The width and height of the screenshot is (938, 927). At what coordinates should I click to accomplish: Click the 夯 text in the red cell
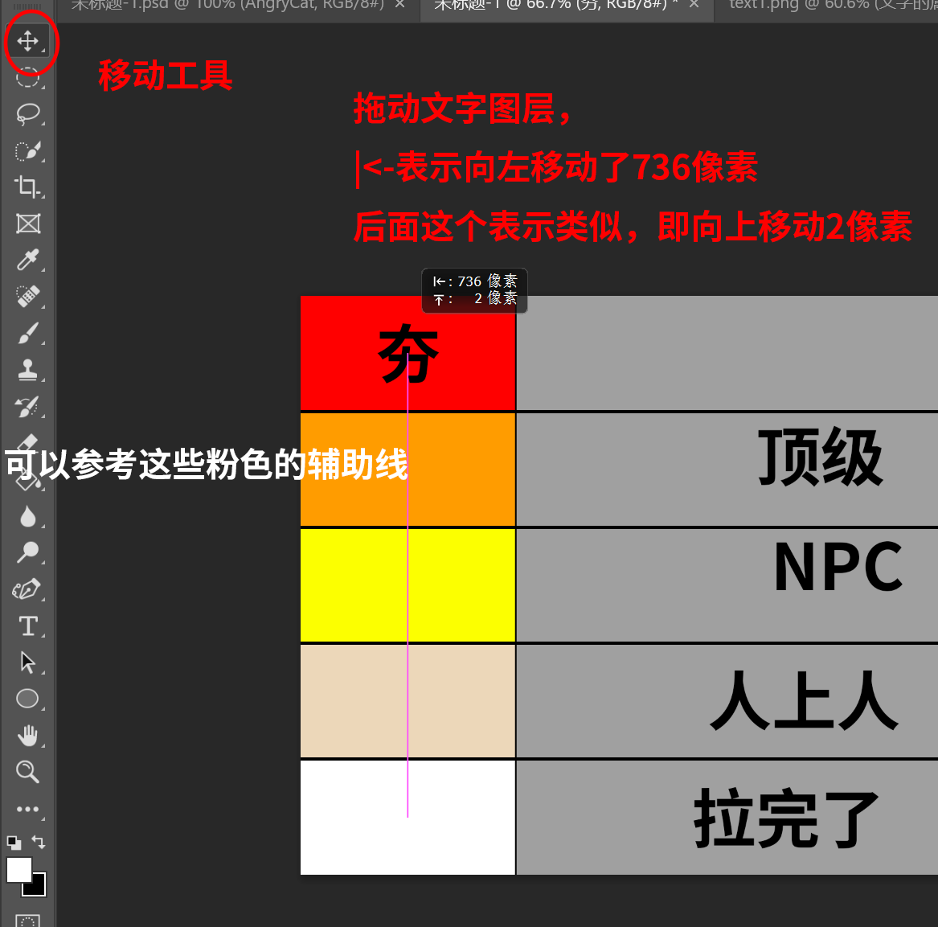408,355
